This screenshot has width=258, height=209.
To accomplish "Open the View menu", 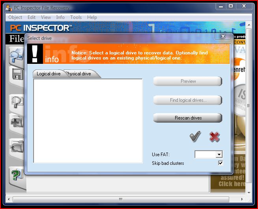I will pyautogui.click(x=46, y=17).
